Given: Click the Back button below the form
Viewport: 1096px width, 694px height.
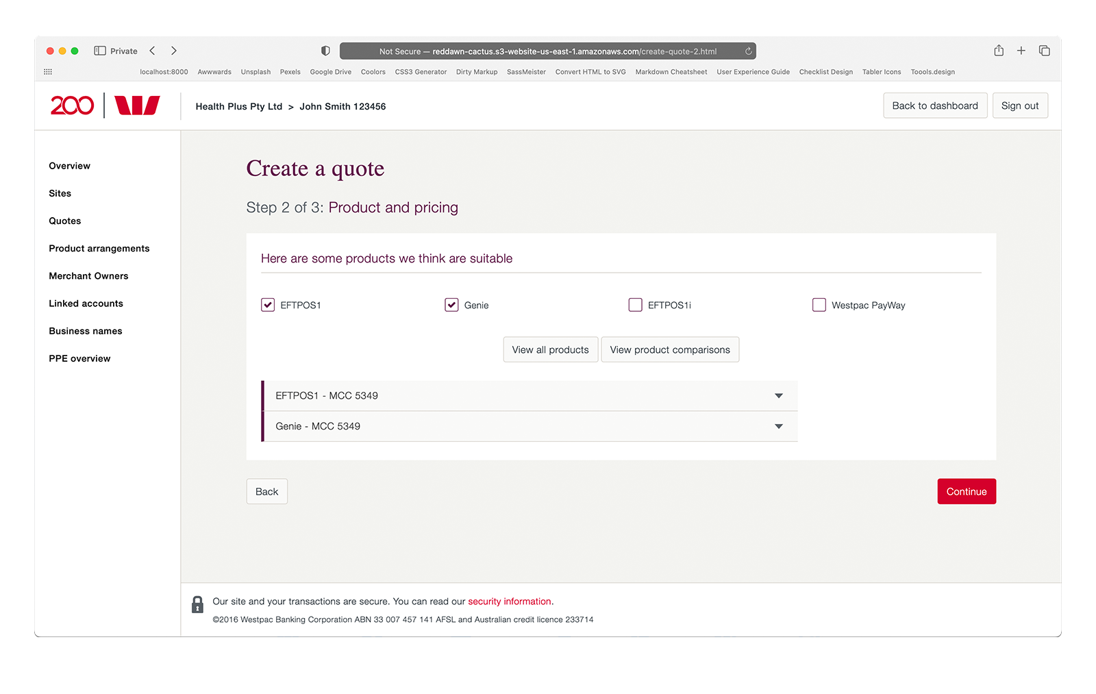Looking at the screenshot, I should (x=266, y=491).
